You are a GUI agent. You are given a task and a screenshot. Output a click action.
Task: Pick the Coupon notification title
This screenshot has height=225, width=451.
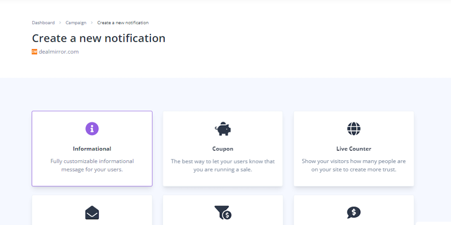223,149
